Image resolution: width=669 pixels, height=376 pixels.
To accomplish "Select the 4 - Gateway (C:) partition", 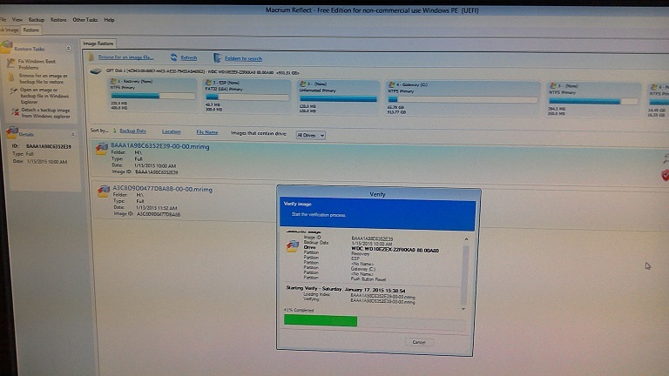I will (463, 99).
